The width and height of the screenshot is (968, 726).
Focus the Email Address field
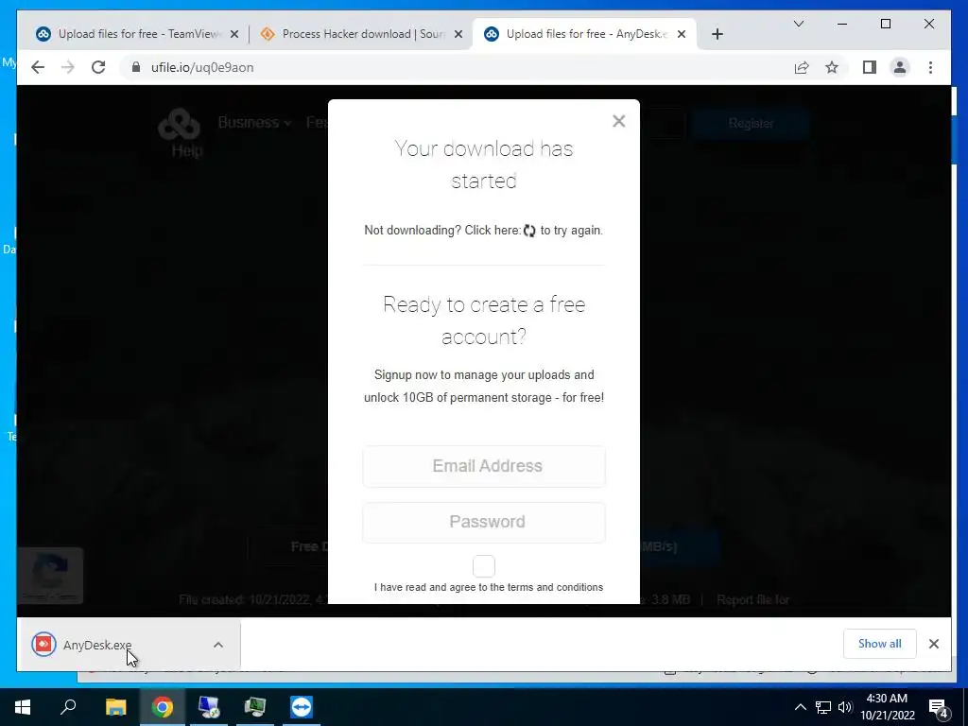[484, 466]
